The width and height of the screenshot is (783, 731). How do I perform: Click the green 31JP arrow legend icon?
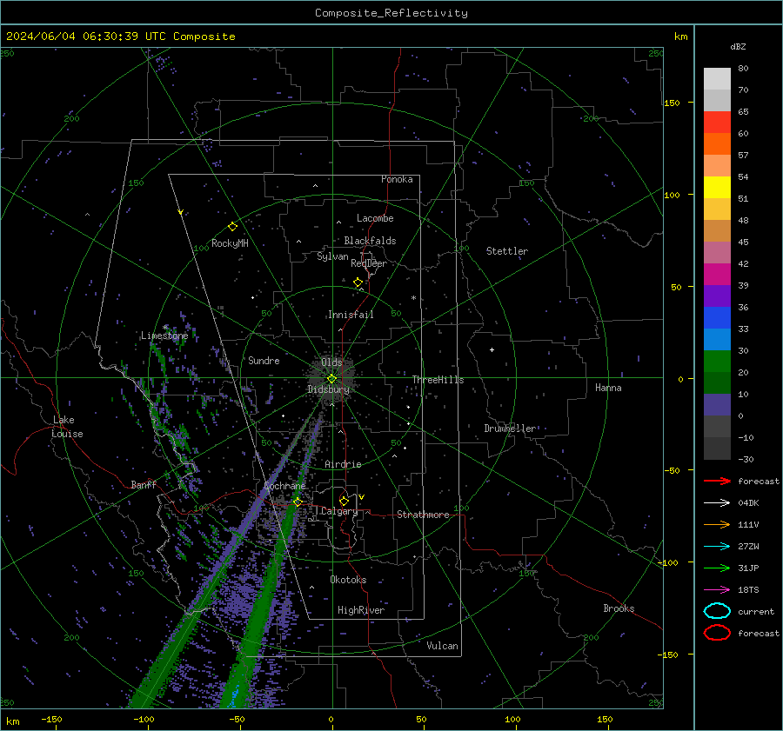717,568
